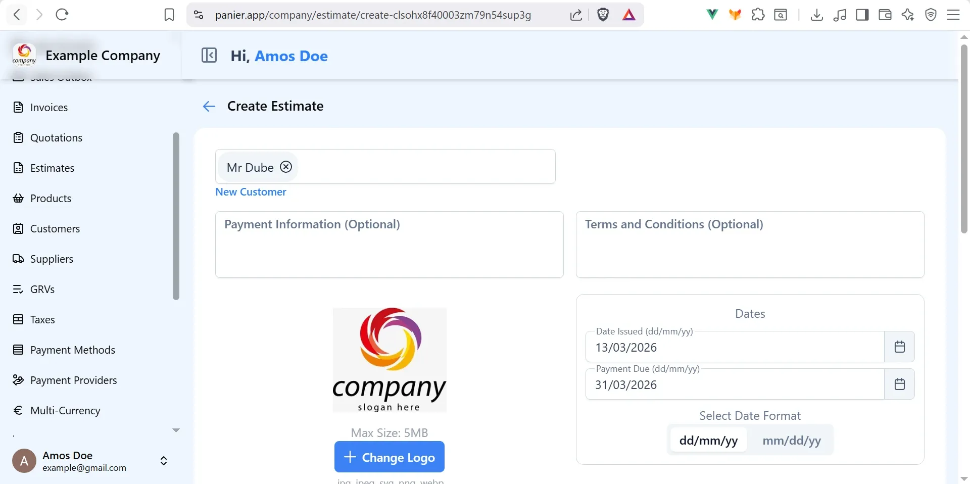Open the VPN shield icon
Viewport: 970px width, 484px height.
(931, 15)
